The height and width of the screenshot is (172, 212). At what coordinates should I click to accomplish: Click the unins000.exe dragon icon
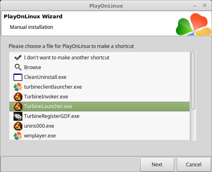(18, 126)
